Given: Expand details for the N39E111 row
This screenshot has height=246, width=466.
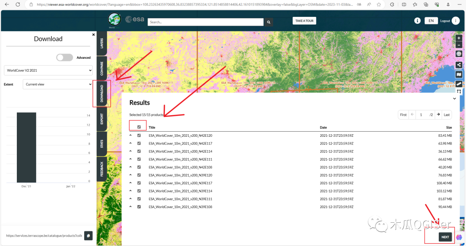Looking at the screenshot, I should 130,199.
